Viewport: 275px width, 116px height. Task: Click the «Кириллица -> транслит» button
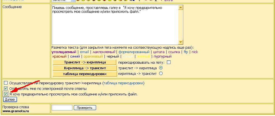[84, 68]
